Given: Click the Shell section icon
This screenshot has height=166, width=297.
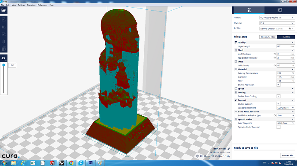Looking at the screenshot, I should click(x=236, y=50).
